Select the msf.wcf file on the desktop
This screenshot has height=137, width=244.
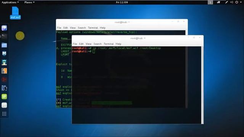click(15, 13)
